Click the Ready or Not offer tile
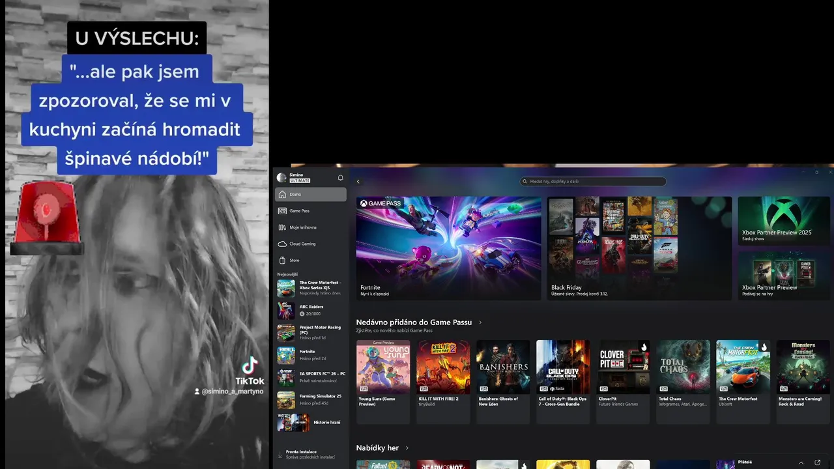This screenshot has height=469, width=834. coord(443,464)
